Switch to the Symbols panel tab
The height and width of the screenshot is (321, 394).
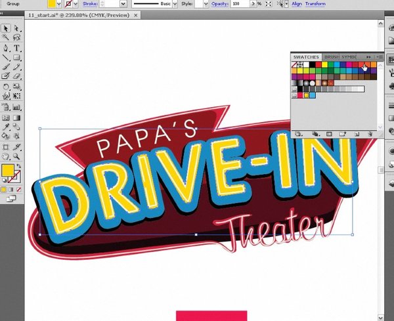(x=349, y=57)
